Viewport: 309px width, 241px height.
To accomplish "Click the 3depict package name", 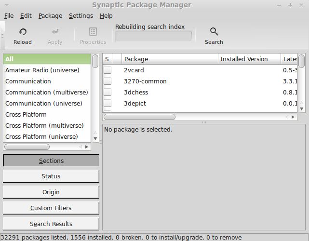I will tap(135, 103).
